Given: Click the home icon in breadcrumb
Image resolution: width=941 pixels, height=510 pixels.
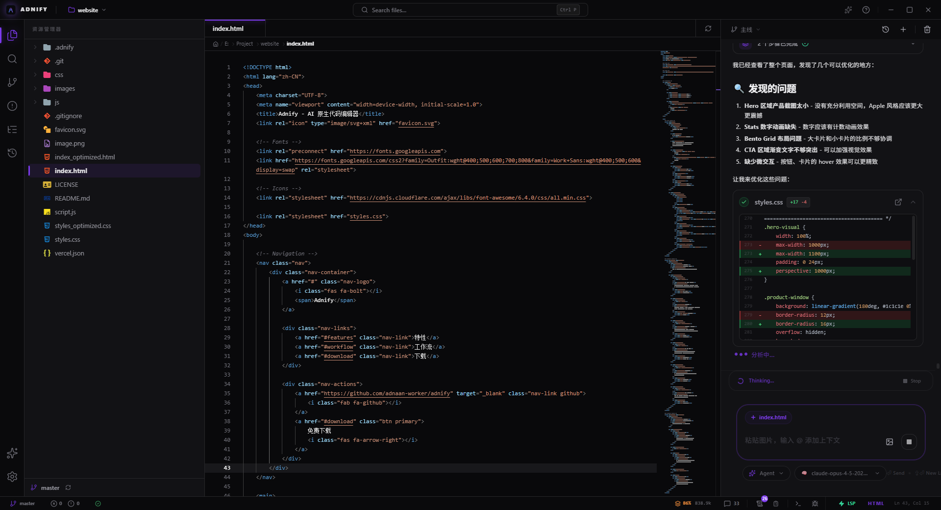Looking at the screenshot, I should pyautogui.click(x=216, y=44).
